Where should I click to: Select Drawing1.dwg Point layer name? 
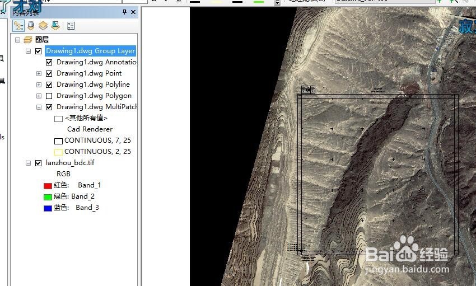tap(89, 73)
